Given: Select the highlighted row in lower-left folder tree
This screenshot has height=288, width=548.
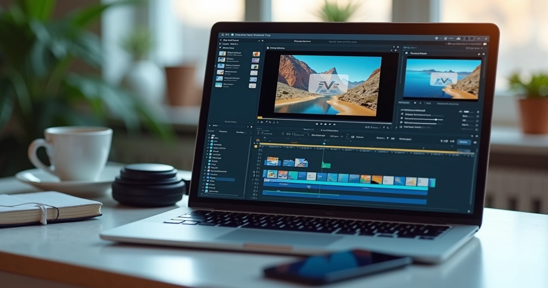Looking at the screenshot, I should coord(221,180).
